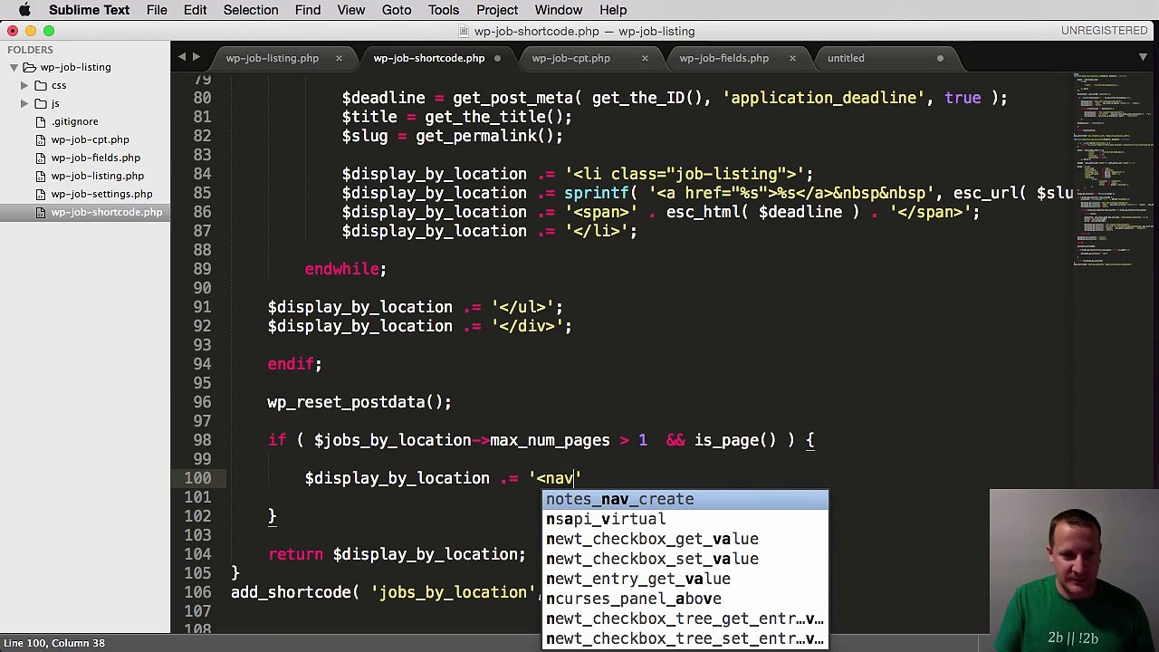
Task: Choose newt_entry_get_value autocomplete suggestion
Action: click(685, 579)
